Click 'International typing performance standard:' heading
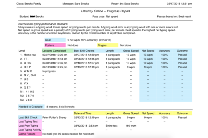Image resolution: width=208 pixels, height=138 pixels. click(x=43, y=24)
